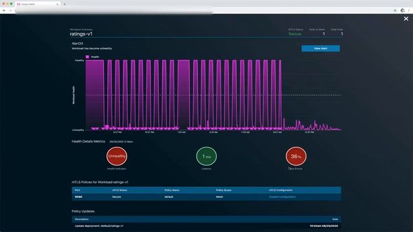Click the Date column header in Policy Updates

(x=335, y=219)
